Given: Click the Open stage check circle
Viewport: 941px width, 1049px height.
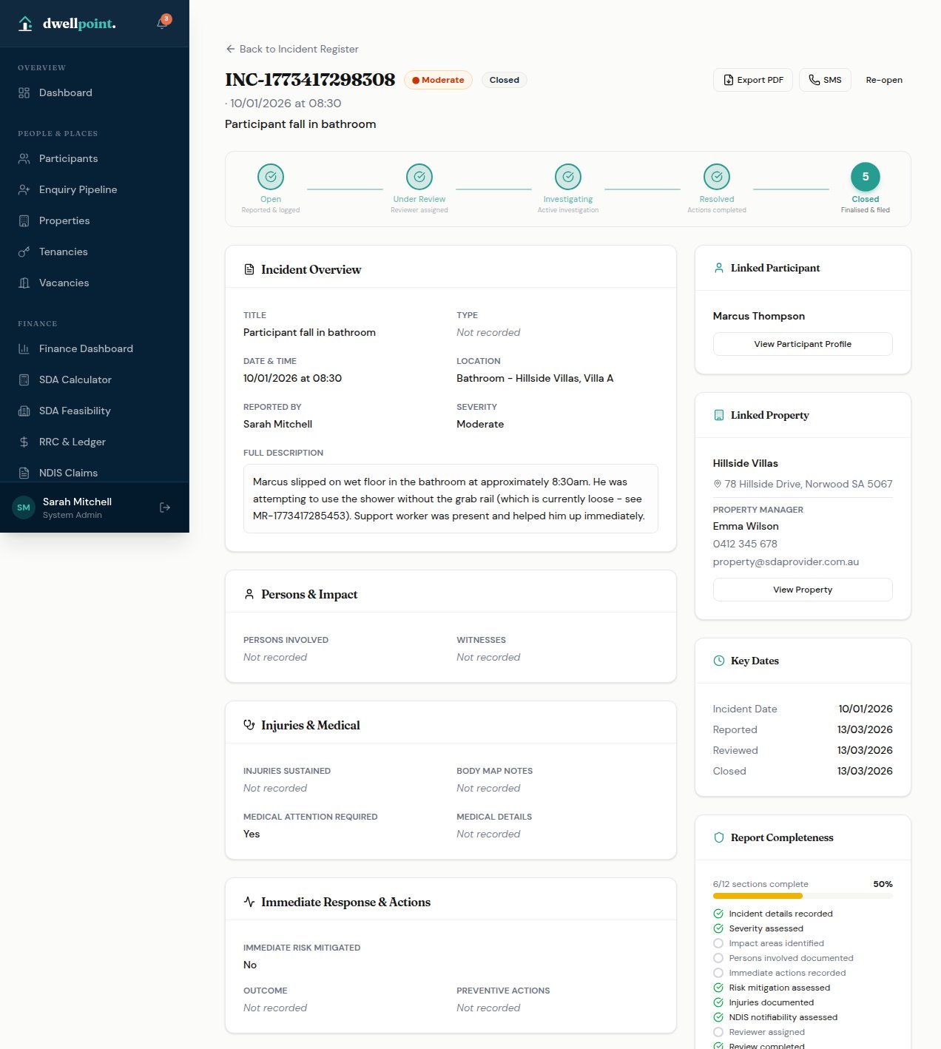Looking at the screenshot, I should (x=271, y=177).
